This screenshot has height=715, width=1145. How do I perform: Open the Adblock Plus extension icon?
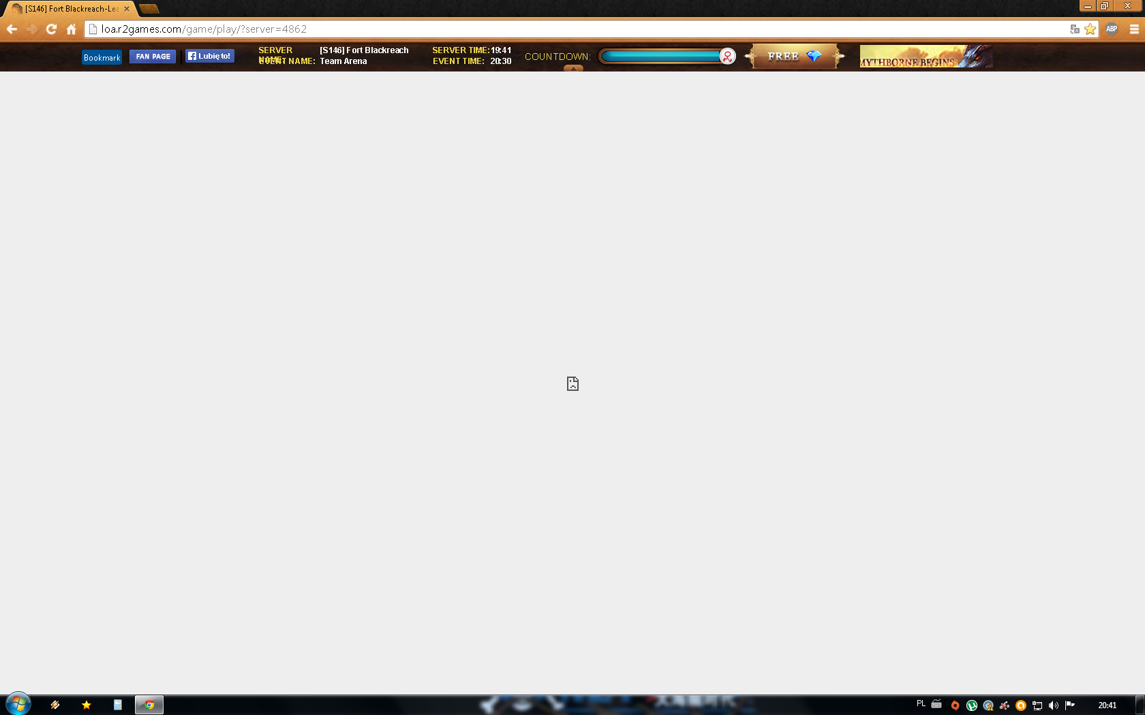tap(1112, 29)
